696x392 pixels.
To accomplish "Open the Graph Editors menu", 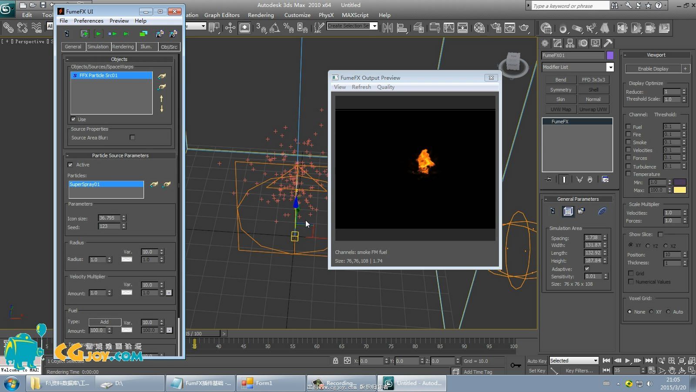I will pyautogui.click(x=222, y=15).
